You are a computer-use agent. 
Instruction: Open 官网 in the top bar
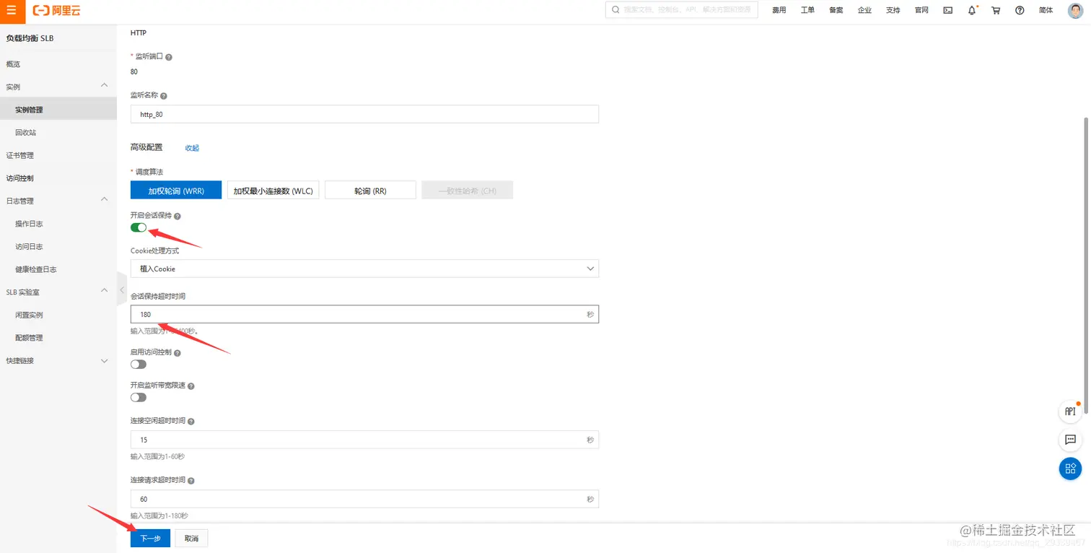[921, 10]
